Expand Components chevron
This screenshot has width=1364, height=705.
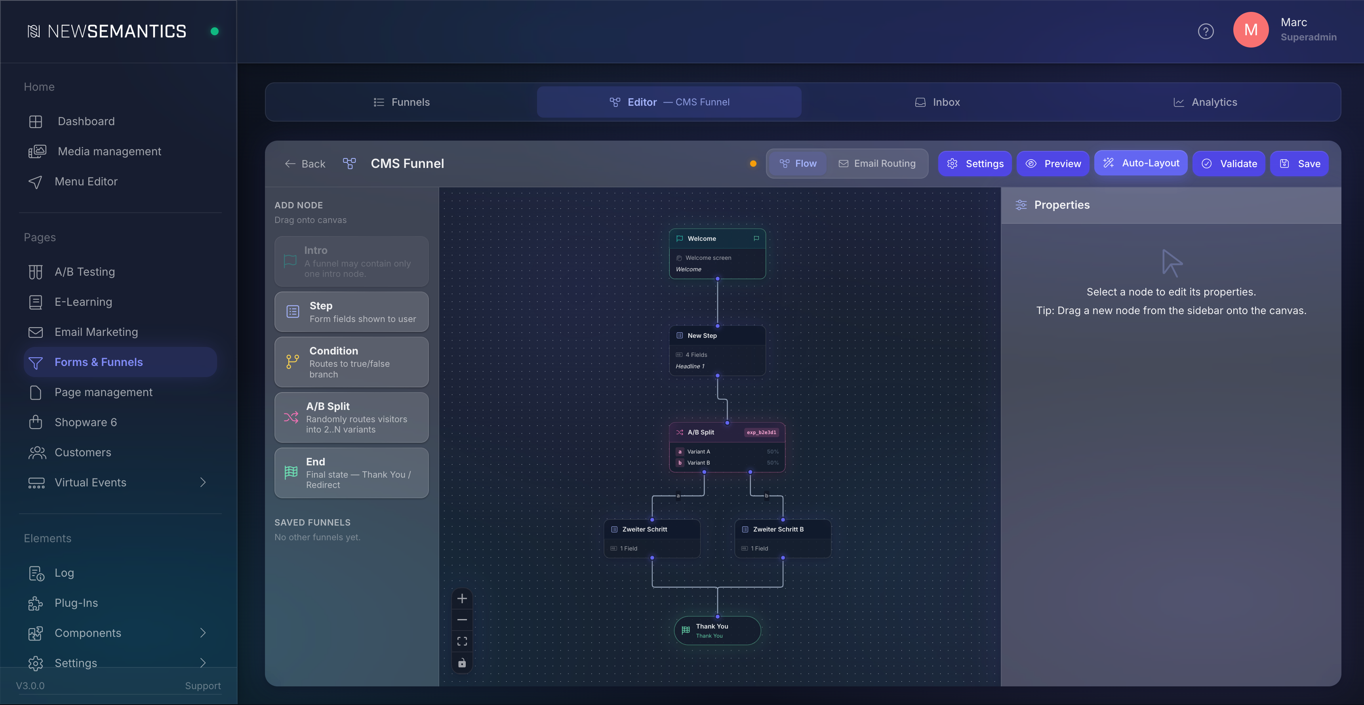click(203, 633)
